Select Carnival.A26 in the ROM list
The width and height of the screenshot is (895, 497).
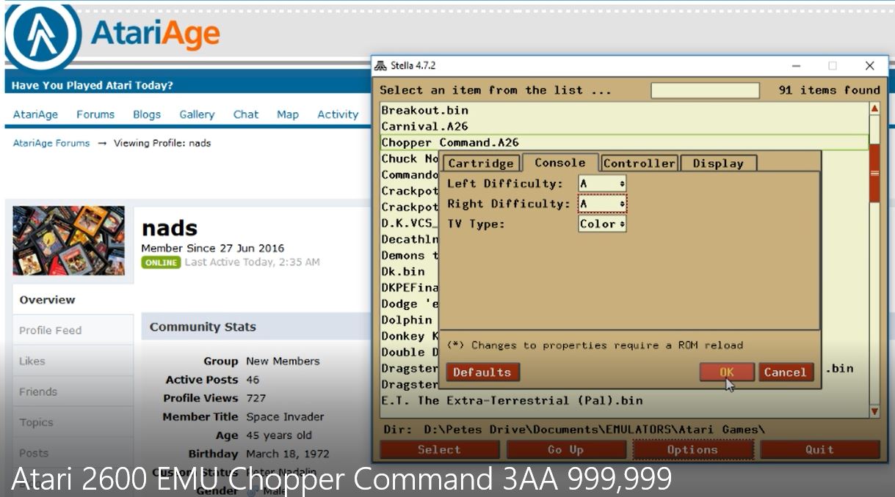click(624, 126)
